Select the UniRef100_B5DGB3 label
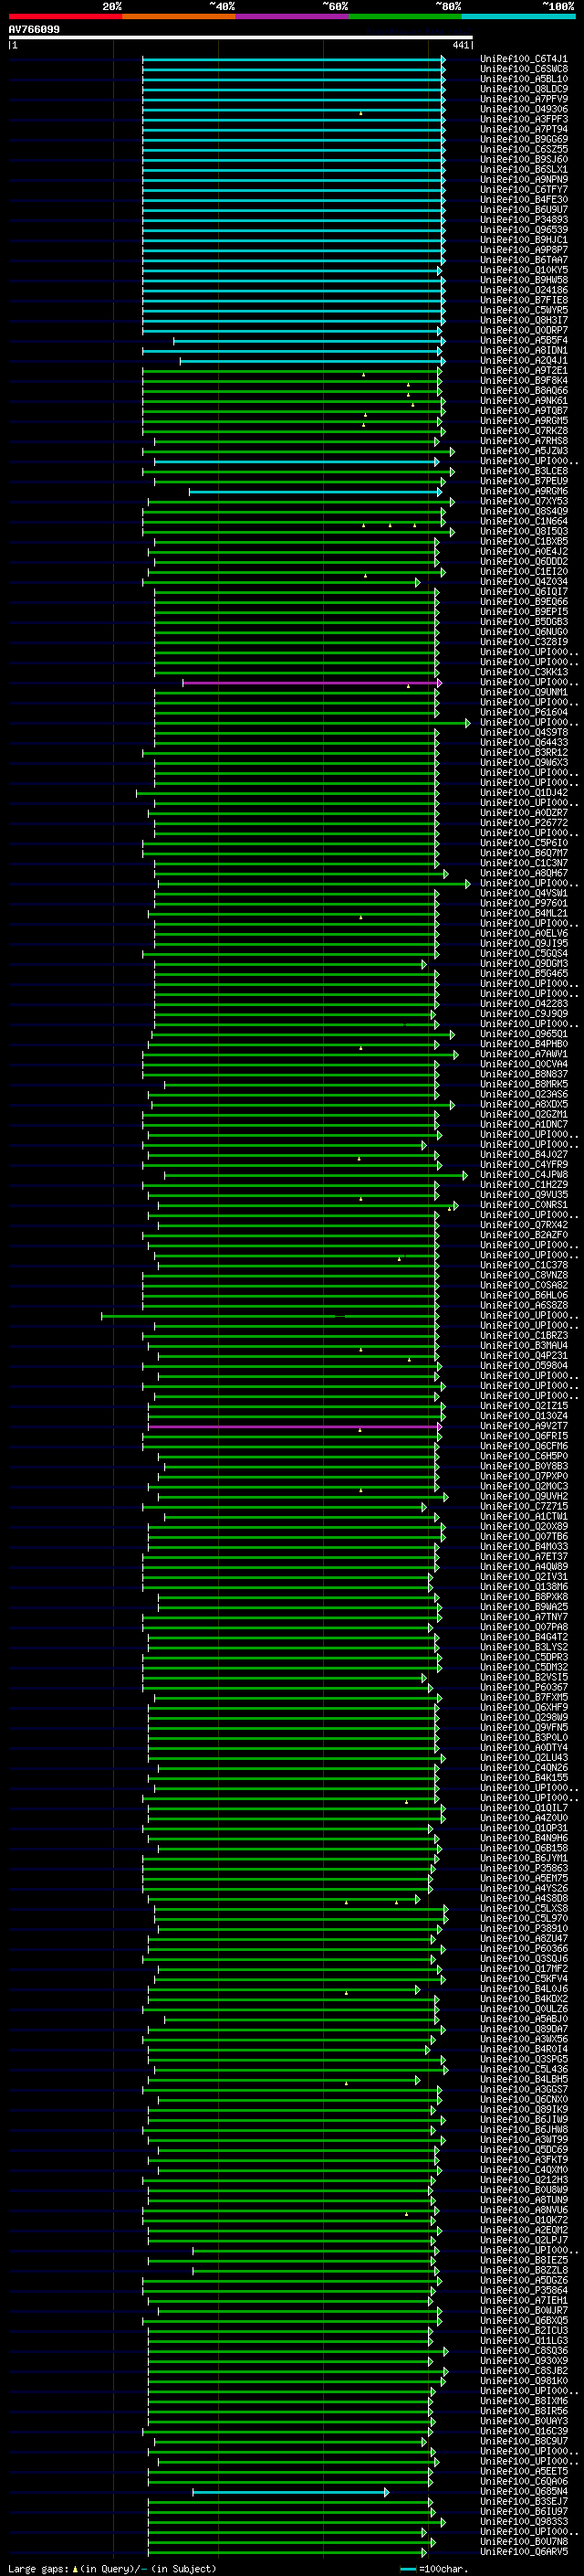The height and width of the screenshot is (2576, 584). point(524,622)
